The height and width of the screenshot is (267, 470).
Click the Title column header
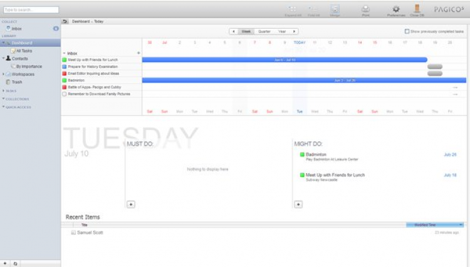click(x=84, y=225)
